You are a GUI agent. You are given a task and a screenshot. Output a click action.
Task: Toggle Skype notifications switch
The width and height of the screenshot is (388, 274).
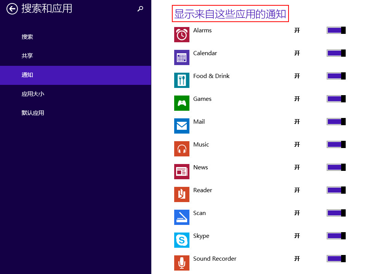click(336, 236)
